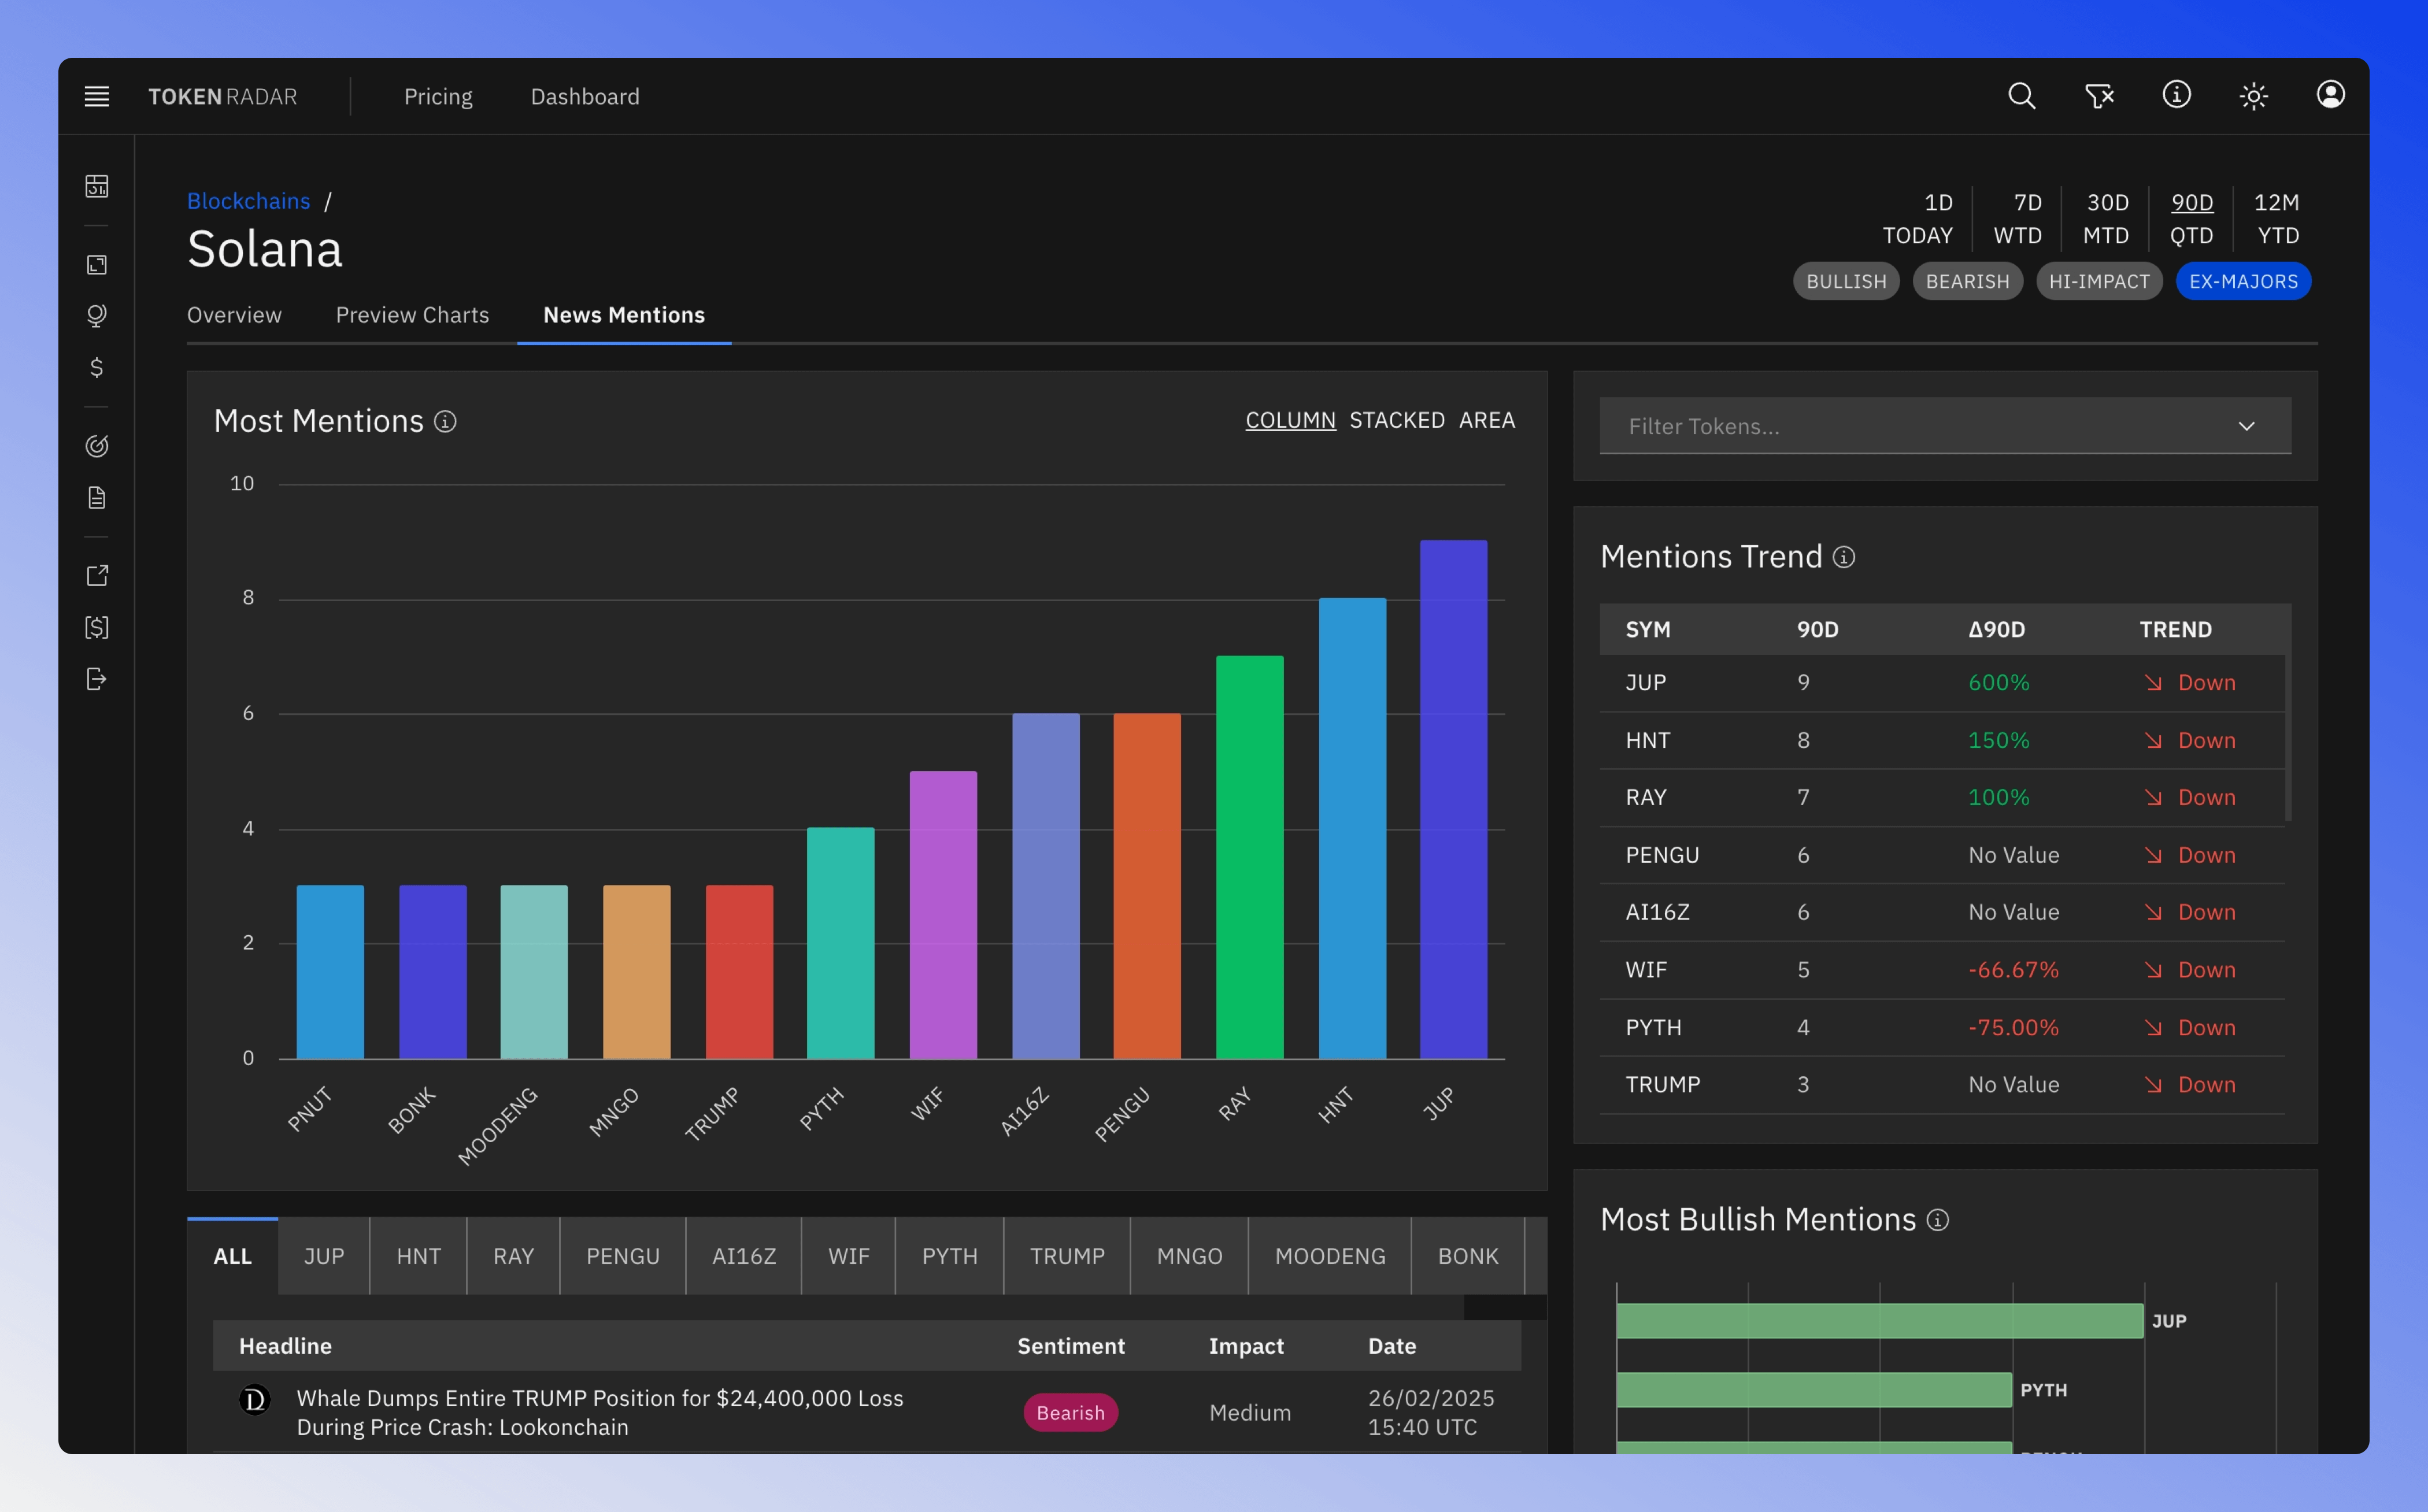Click the green RAY bar in chart
The height and width of the screenshot is (1512, 2428).
[1249, 857]
